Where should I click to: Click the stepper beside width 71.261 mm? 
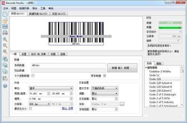[49, 93]
